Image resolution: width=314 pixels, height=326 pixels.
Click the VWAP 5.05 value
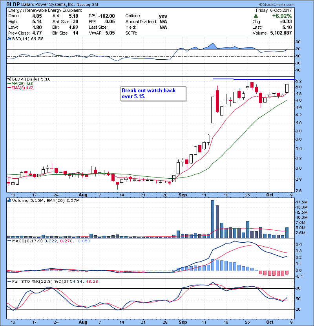tap(110, 33)
